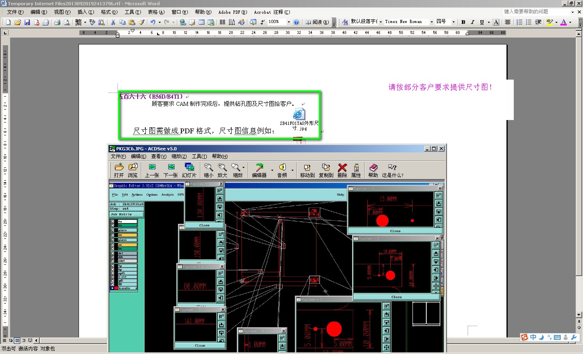
Task: Change text direction icon
Action: tap(232, 22)
